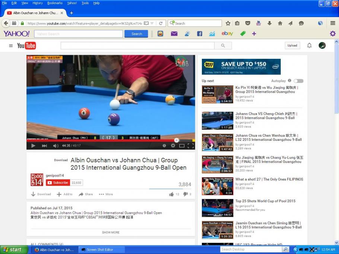Open the Facebook icon in Yahoo toolbar
The height and width of the screenshot is (254, 339).
[200, 34]
